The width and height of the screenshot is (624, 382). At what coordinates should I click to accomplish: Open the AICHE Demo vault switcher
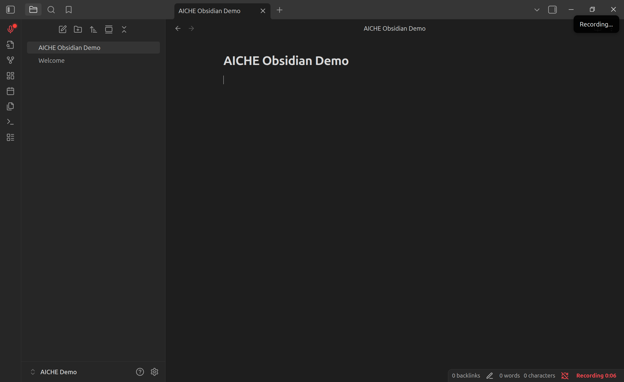58,372
